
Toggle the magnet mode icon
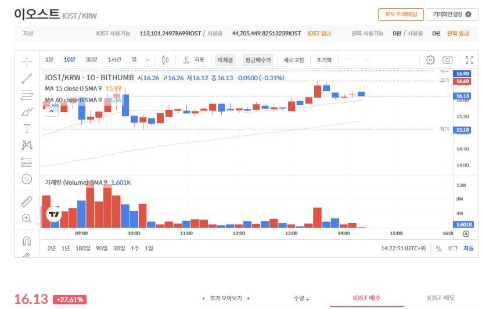point(27,240)
